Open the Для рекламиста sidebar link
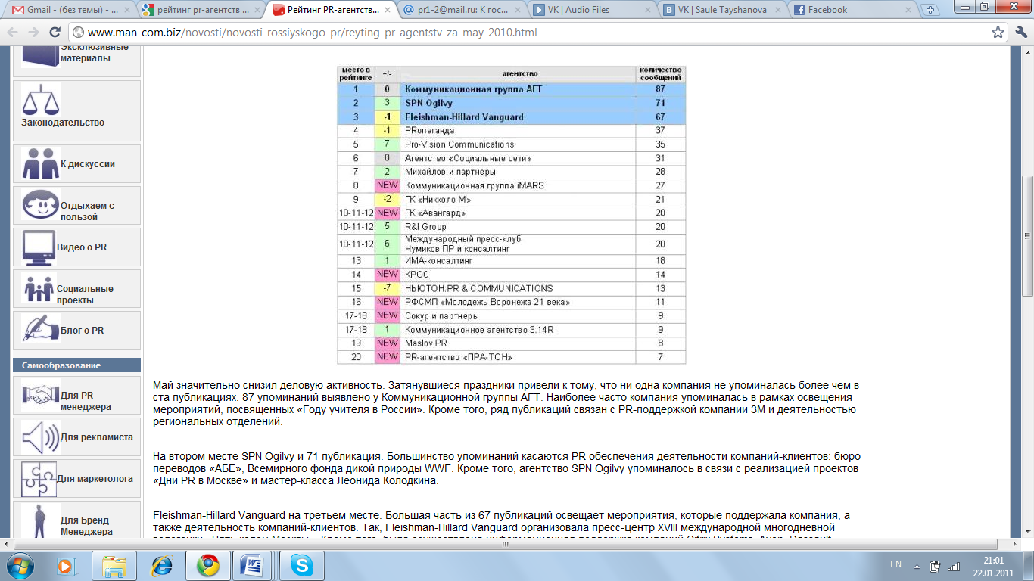 97,437
